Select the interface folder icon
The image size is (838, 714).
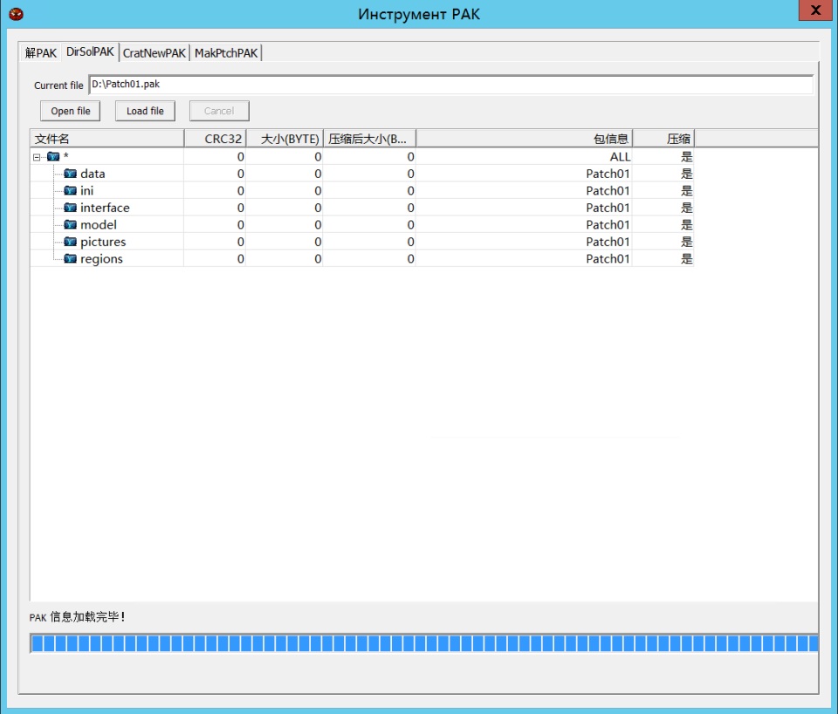[71, 208]
